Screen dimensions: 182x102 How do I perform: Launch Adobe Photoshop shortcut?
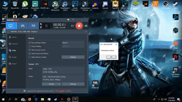tap(75, 6)
